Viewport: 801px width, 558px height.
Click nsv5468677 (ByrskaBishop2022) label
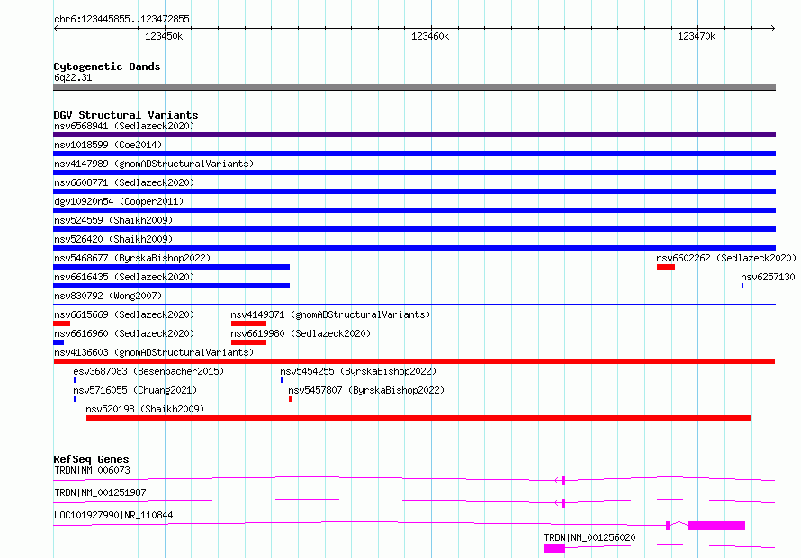click(x=132, y=258)
